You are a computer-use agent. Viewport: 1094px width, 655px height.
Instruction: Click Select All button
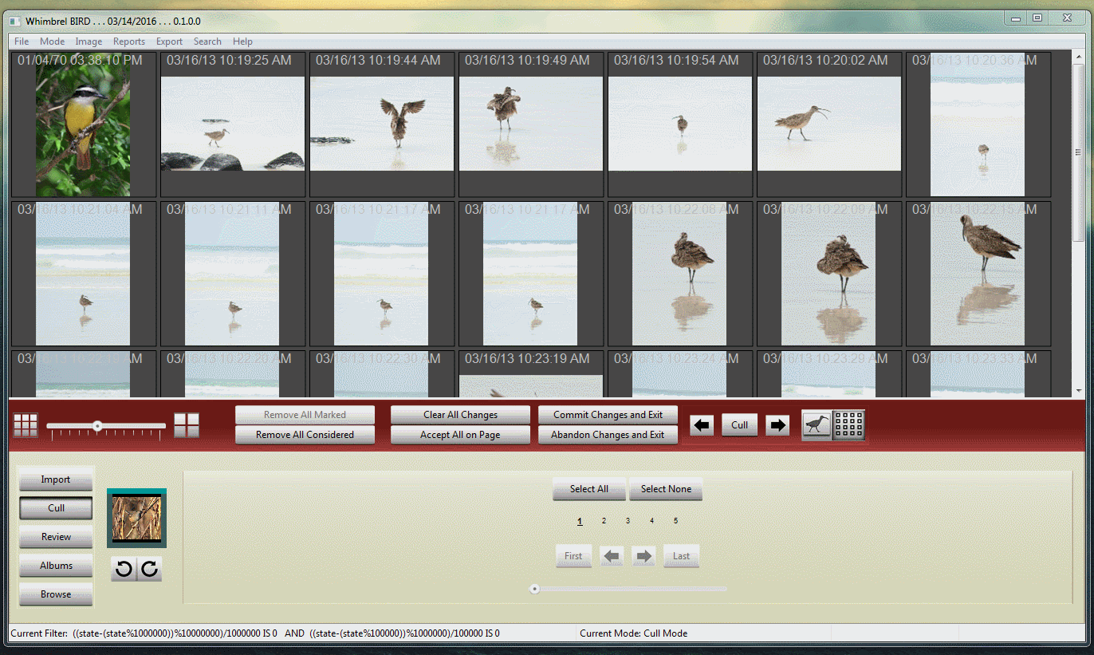pyautogui.click(x=589, y=489)
